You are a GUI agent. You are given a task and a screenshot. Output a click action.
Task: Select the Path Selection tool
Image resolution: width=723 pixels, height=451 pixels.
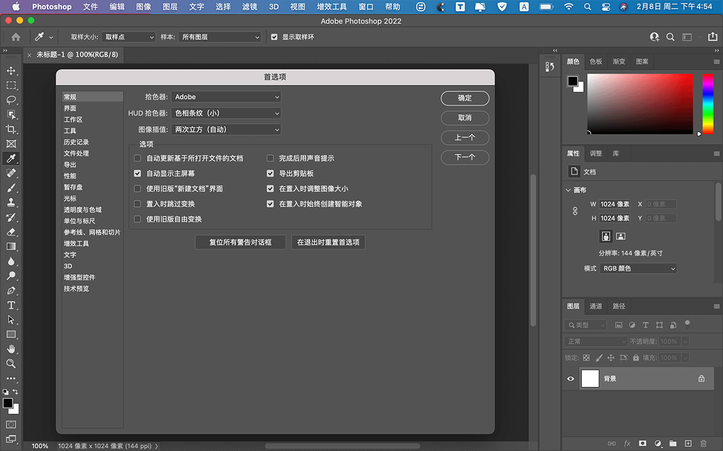[x=11, y=319]
